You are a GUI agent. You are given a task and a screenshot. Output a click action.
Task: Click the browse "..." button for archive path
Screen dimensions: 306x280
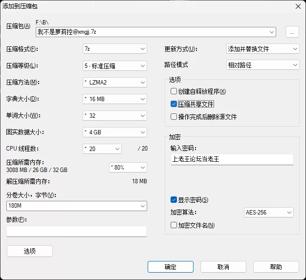click(292, 32)
